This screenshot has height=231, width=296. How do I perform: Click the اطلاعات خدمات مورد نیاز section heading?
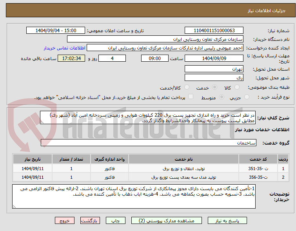[262, 130]
